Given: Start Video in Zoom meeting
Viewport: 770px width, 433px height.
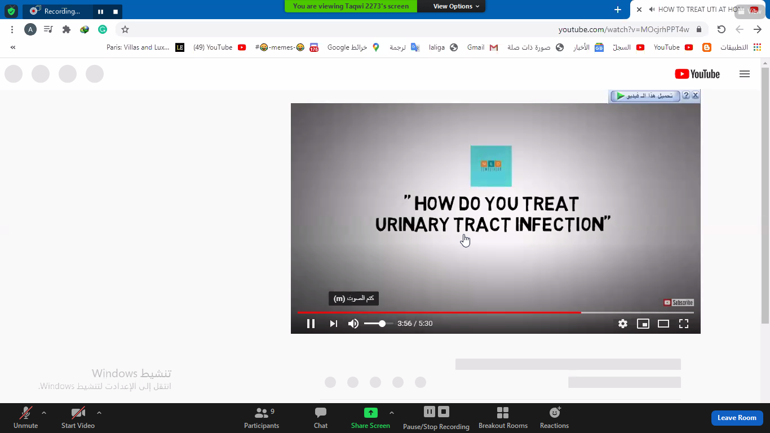Looking at the screenshot, I should [x=78, y=418].
